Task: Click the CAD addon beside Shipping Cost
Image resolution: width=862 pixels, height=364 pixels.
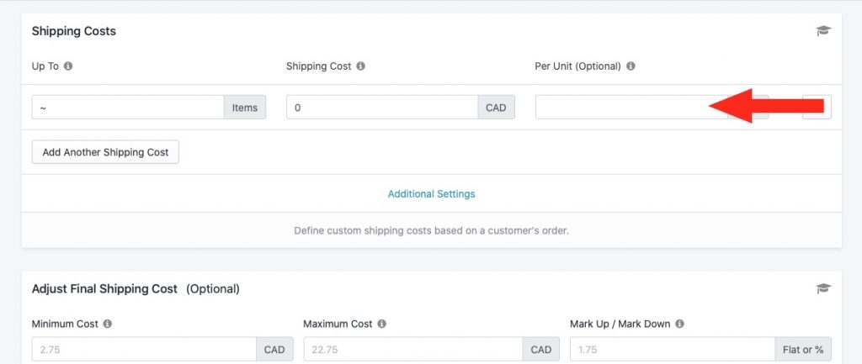Action: coord(496,107)
